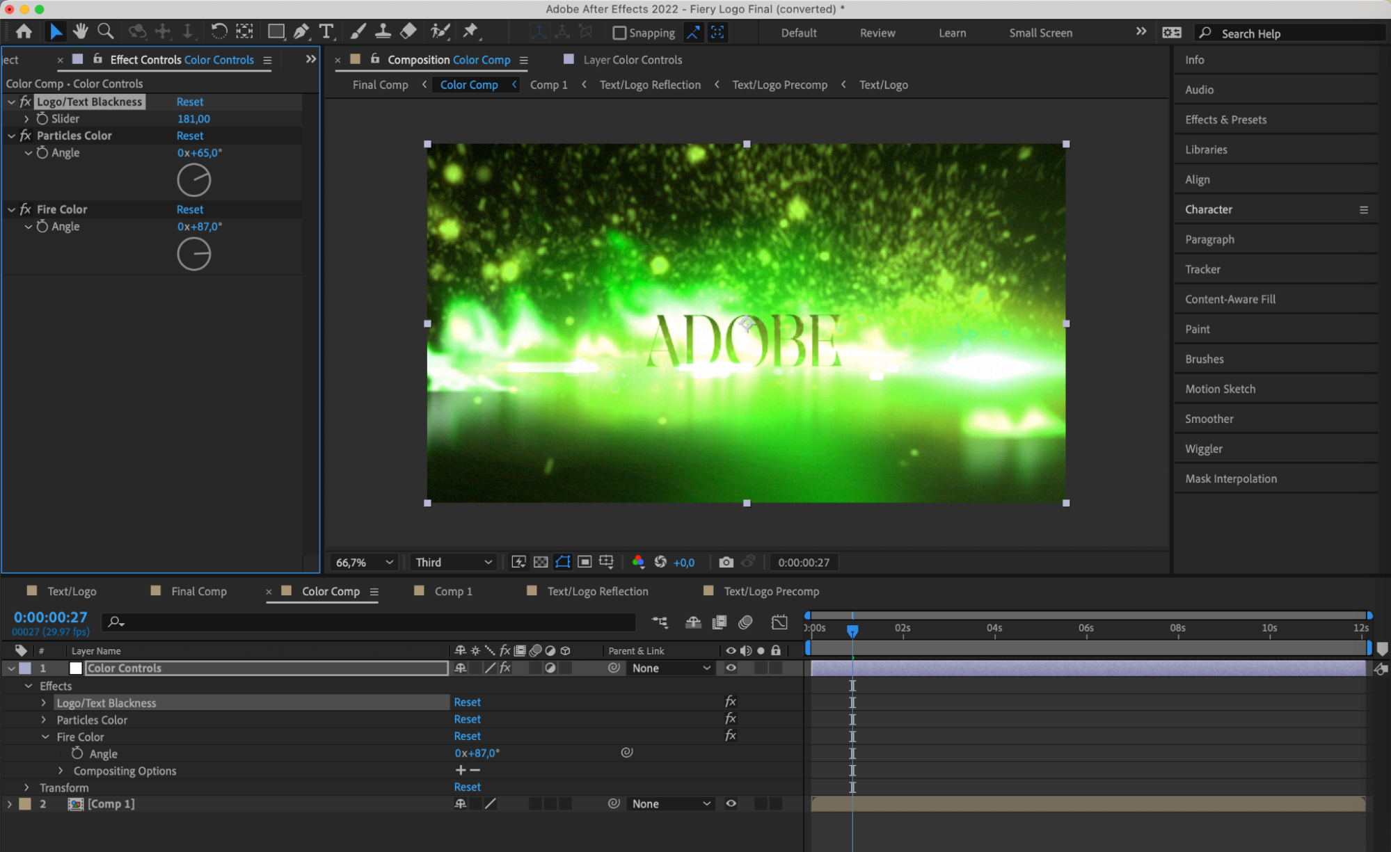
Task: Collapse the Effects group in timeline
Action: [x=29, y=686]
